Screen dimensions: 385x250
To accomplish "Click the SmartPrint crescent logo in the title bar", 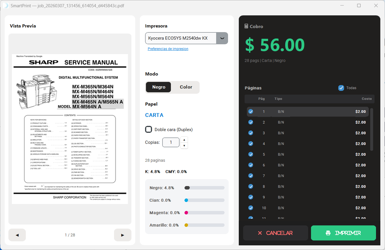I will [x=6, y=5].
